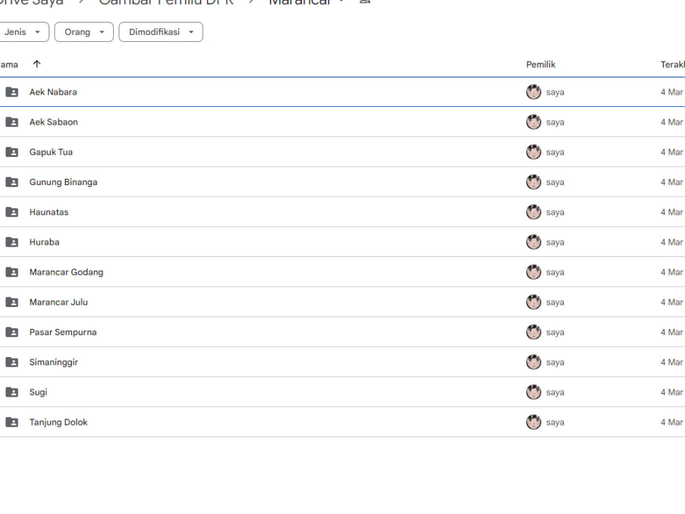Click the shared folder icon for Gunung Binanga
The height and width of the screenshot is (514, 685).
12,182
